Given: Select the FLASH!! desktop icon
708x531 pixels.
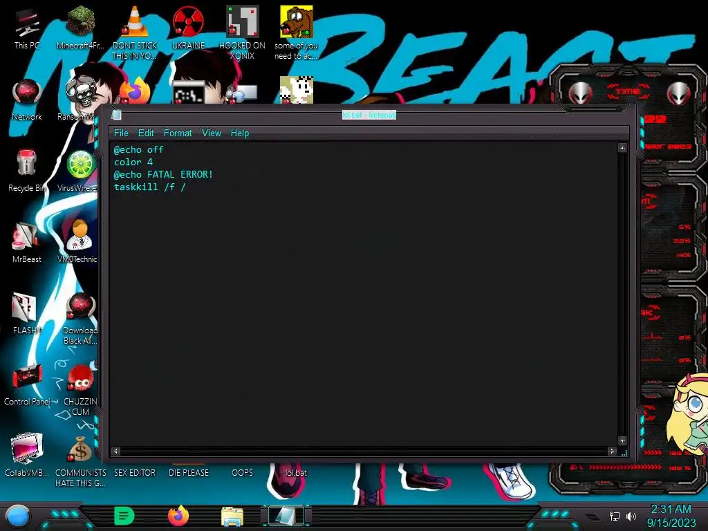Looking at the screenshot, I should coord(25,313).
